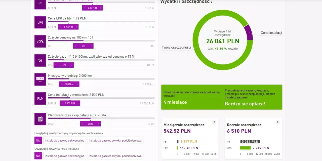Screen dimensions: 322x161
Task: Click the 4.19 PLN petrol slider handle
Action: click(92, 8)
